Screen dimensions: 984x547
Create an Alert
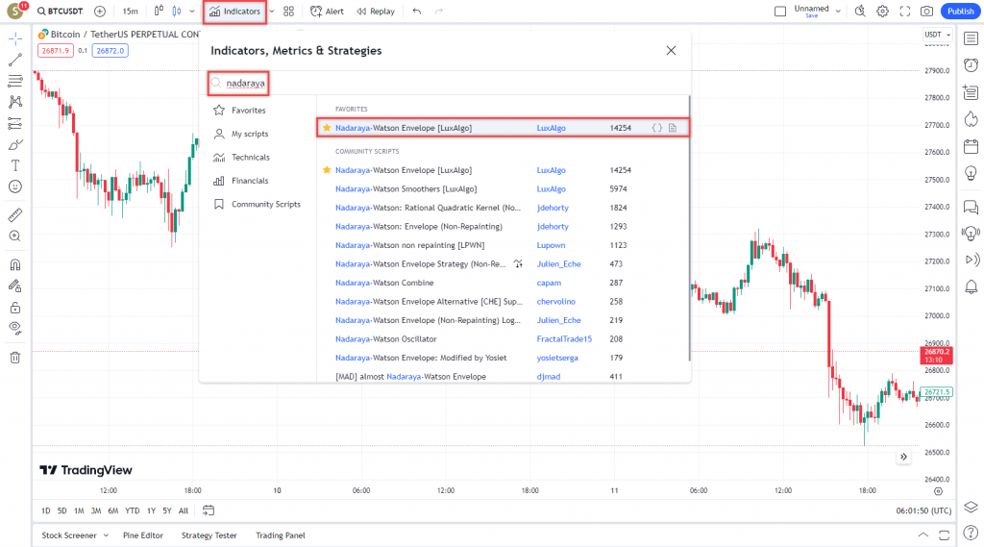(327, 12)
